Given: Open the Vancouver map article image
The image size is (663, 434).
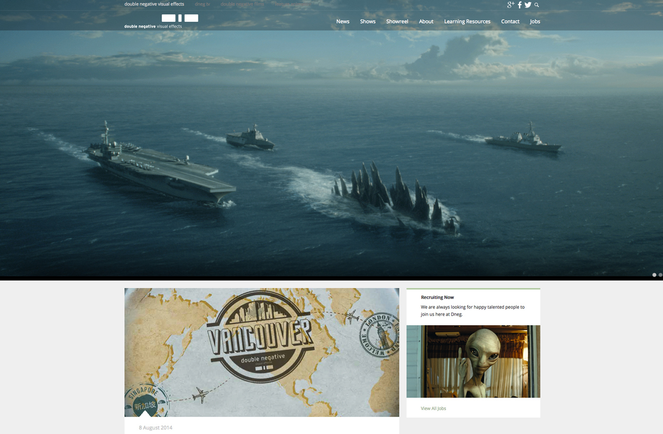Looking at the screenshot, I should (262, 352).
